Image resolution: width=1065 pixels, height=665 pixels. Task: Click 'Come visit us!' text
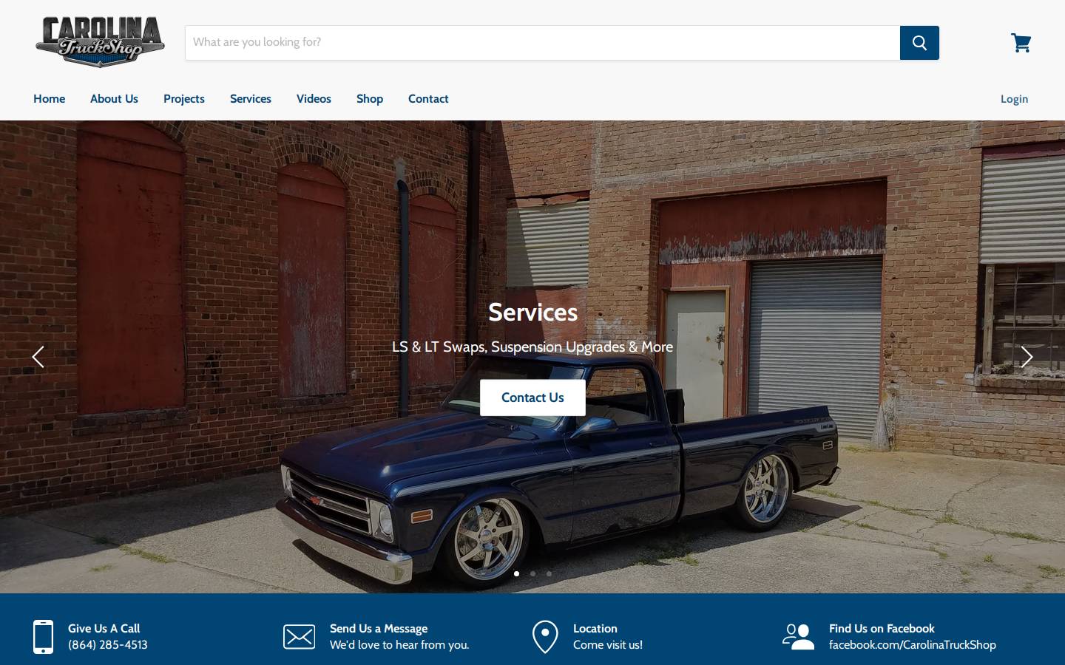tap(608, 645)
